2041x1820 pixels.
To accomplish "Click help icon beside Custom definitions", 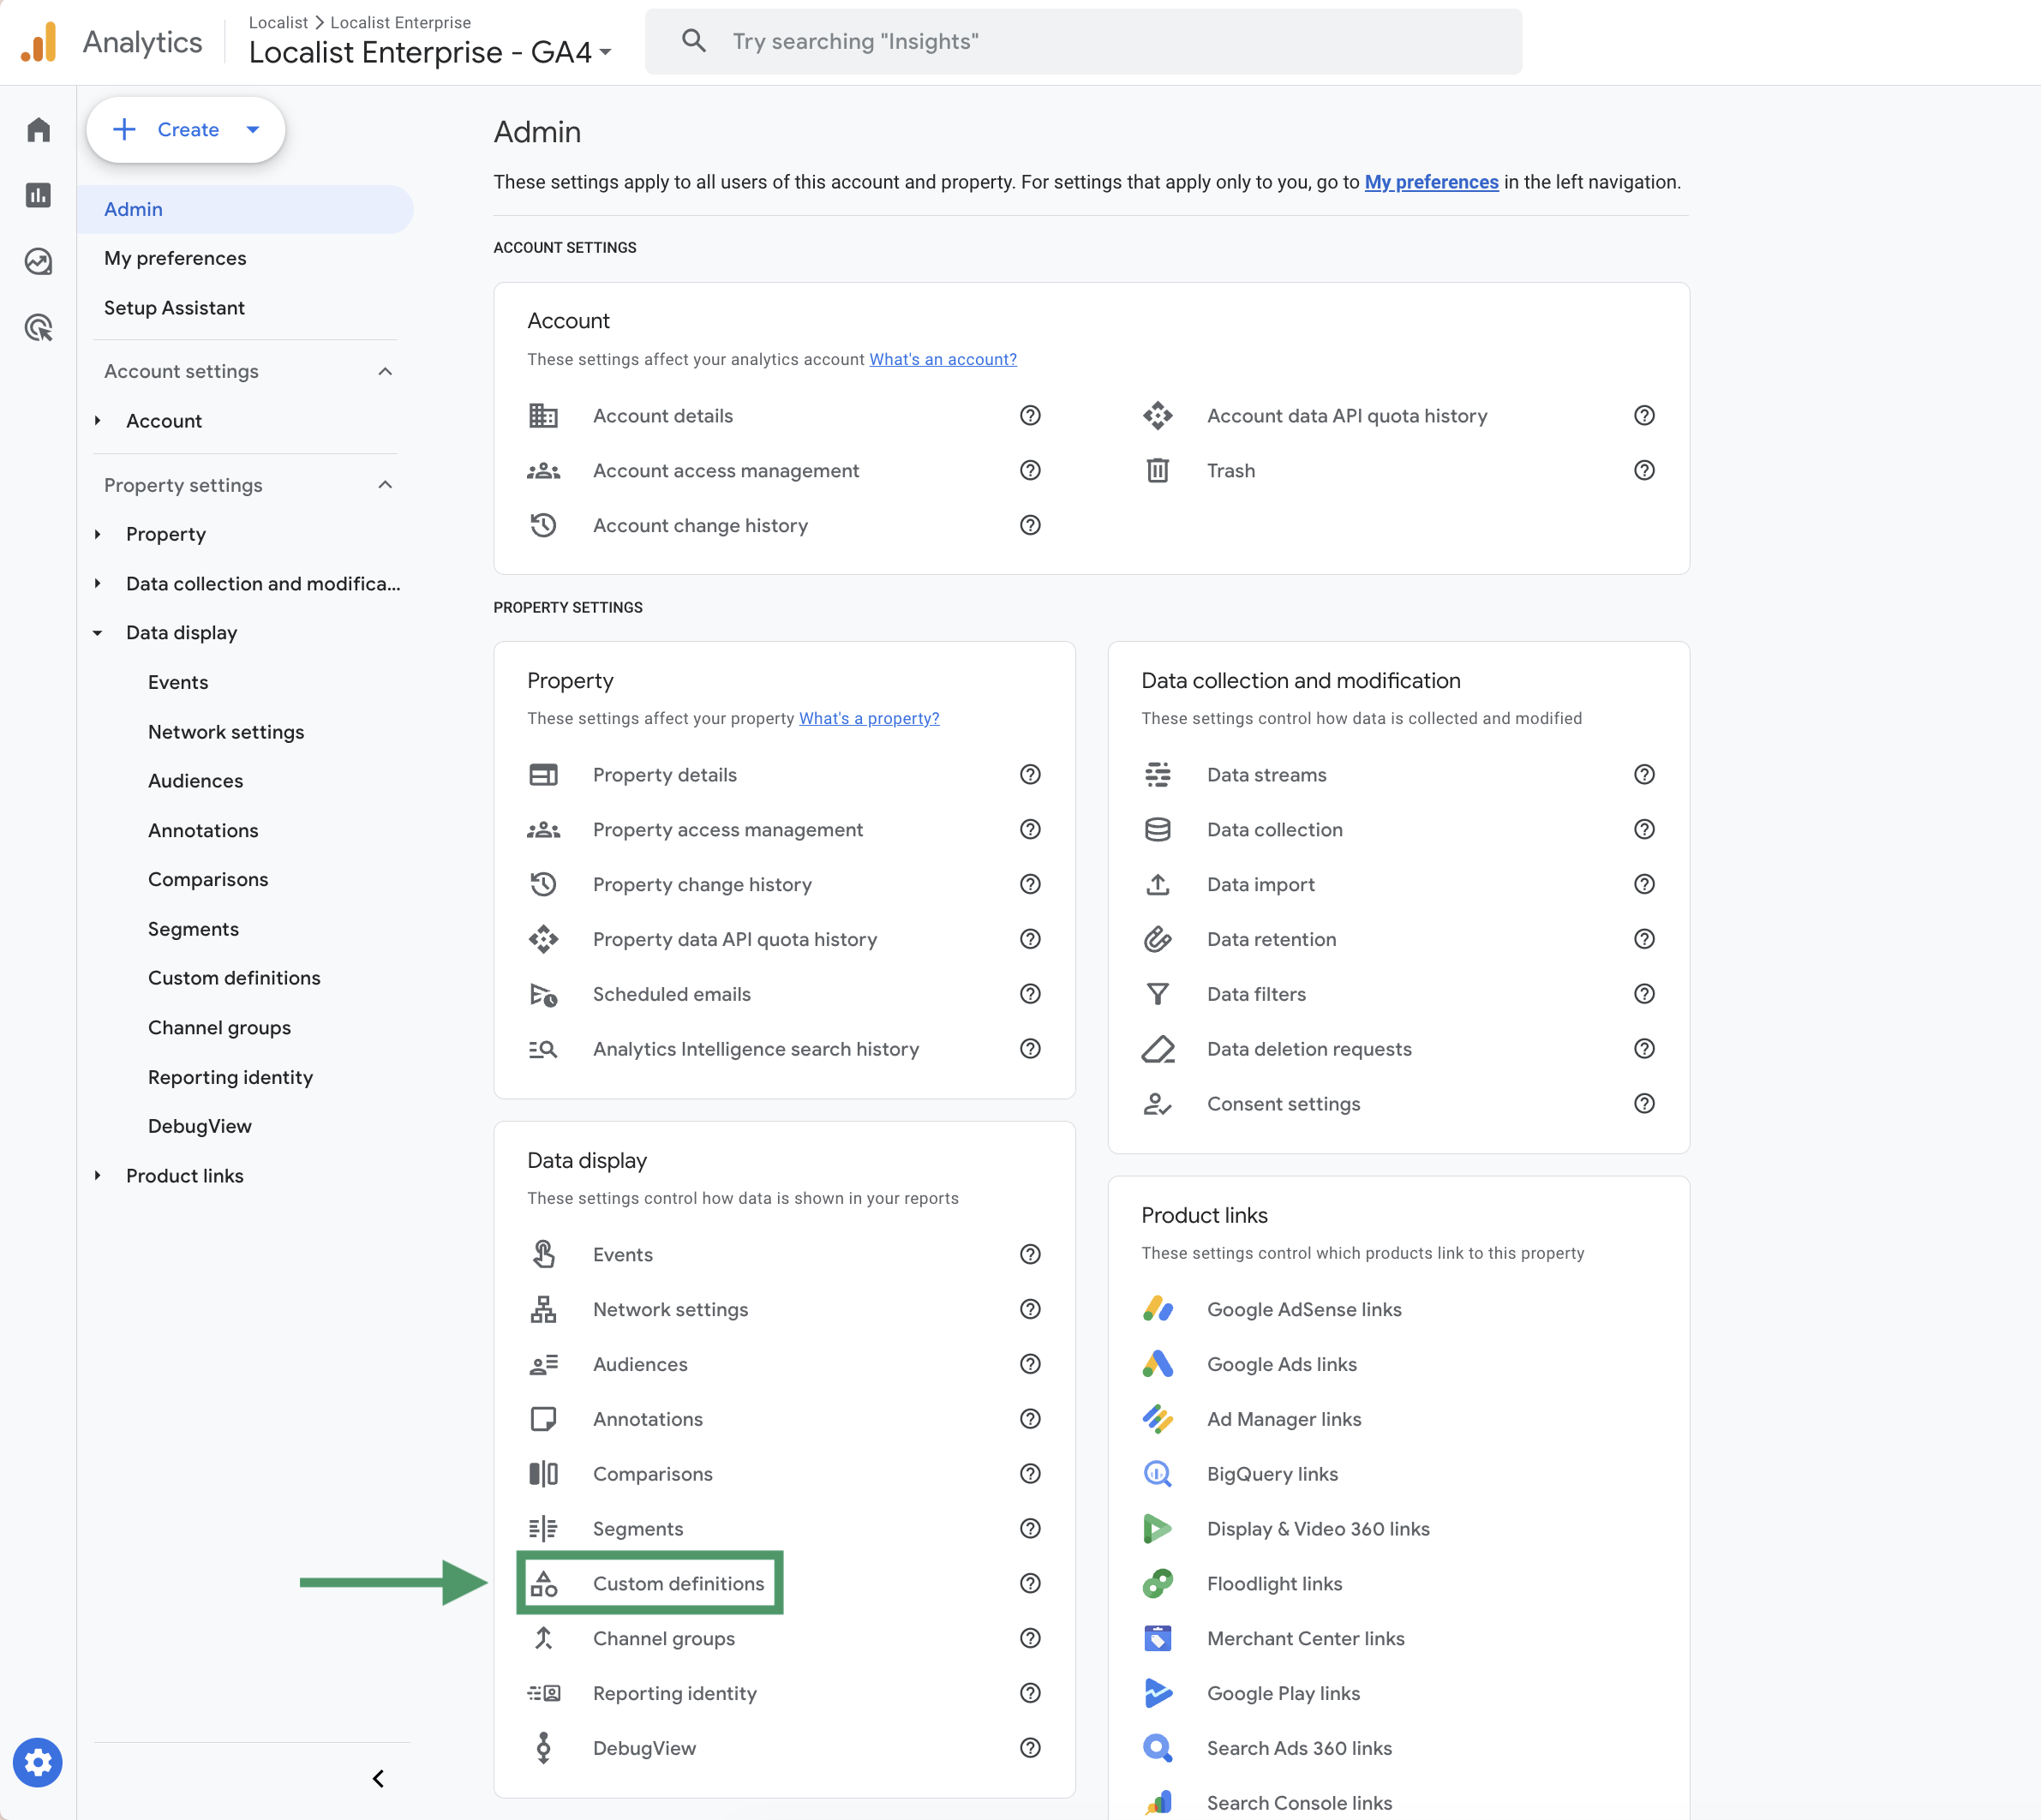I will [x=1030, y=1583].
